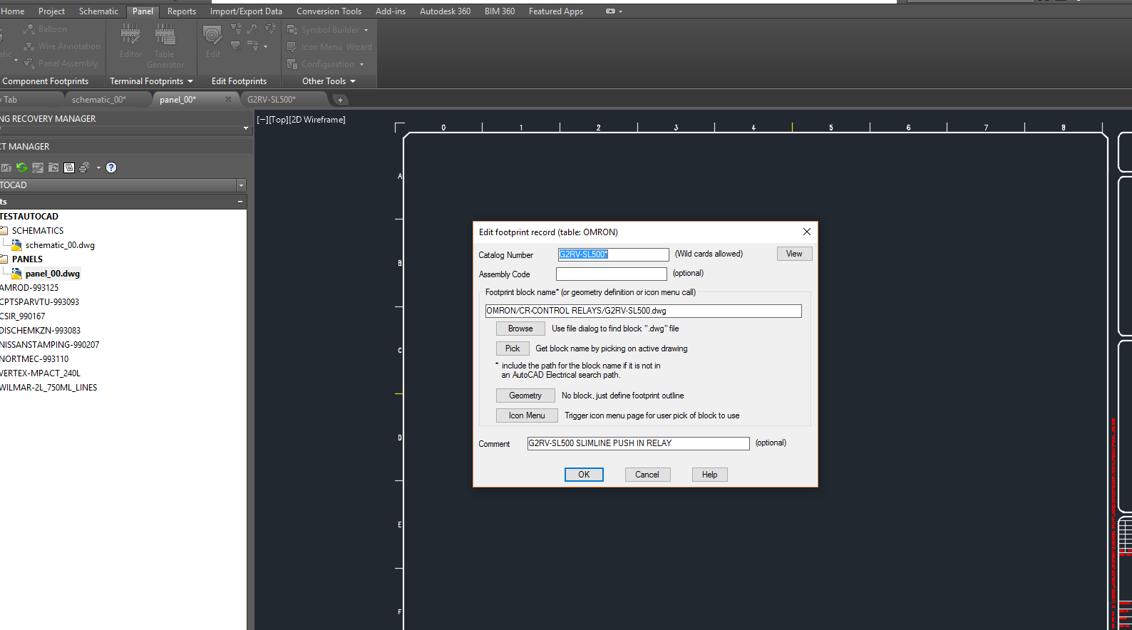Click the Symbol Builder icon
This screenshot has width=1132, height=630.
click(x=292, y=30)
